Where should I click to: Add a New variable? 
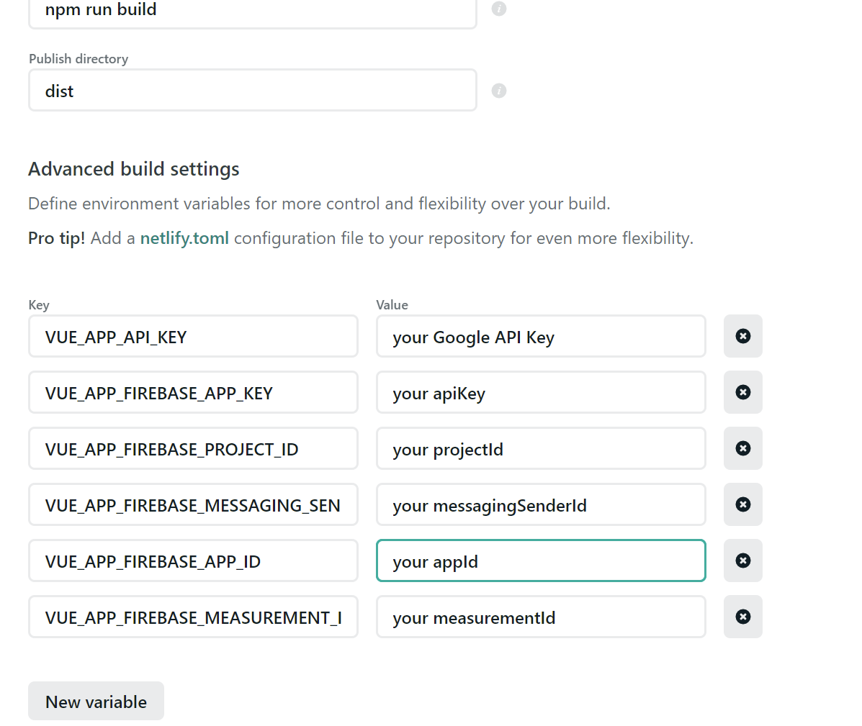tap(96, 702)
